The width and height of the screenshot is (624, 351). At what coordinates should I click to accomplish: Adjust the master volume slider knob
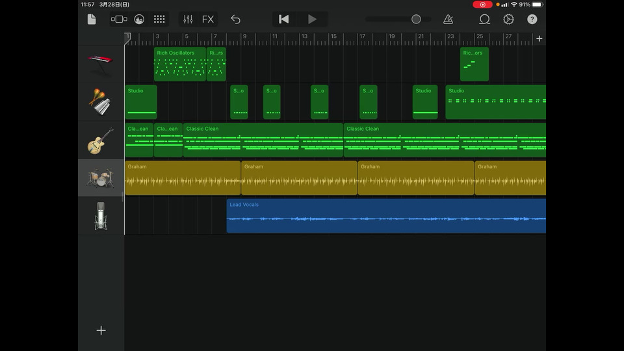tap(416, 19)
